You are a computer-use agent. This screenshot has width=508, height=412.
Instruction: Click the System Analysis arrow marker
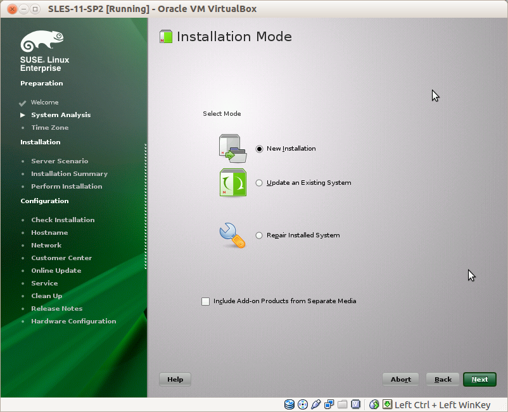(22, 115)
